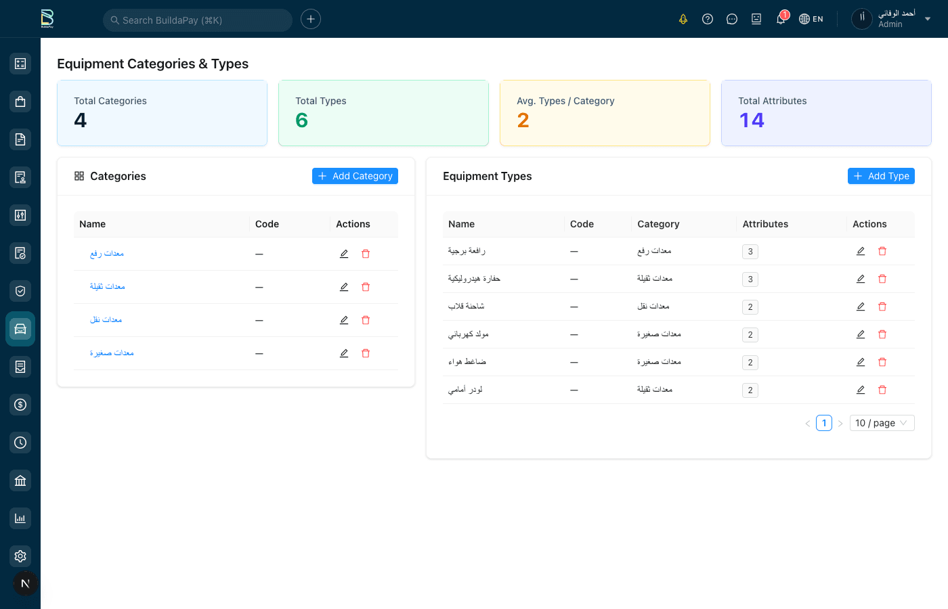
Task: Click the Add Type button
Action: pyautogui.click(x=881, y=176)
